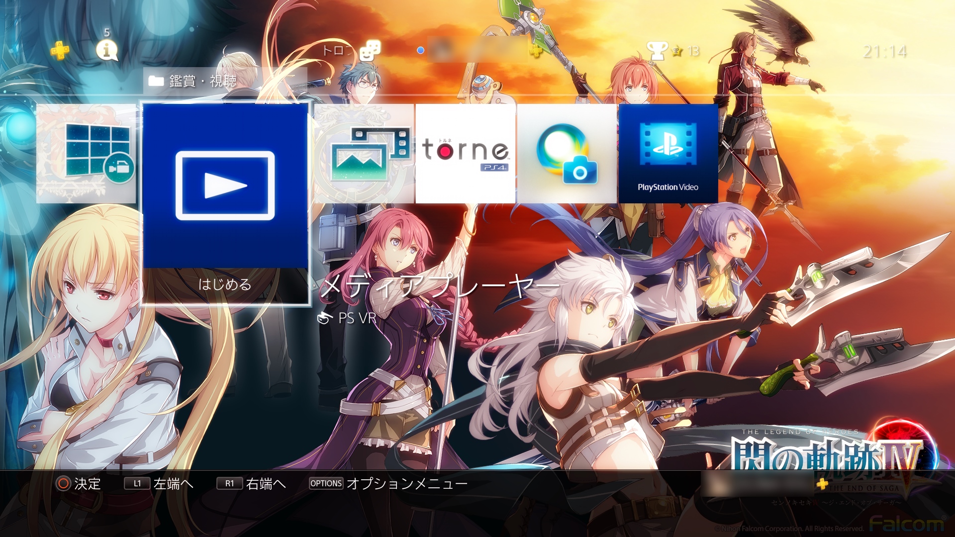Click the online status blue dot
Viewport: 955px width, 537px height.
pos(420,50)
